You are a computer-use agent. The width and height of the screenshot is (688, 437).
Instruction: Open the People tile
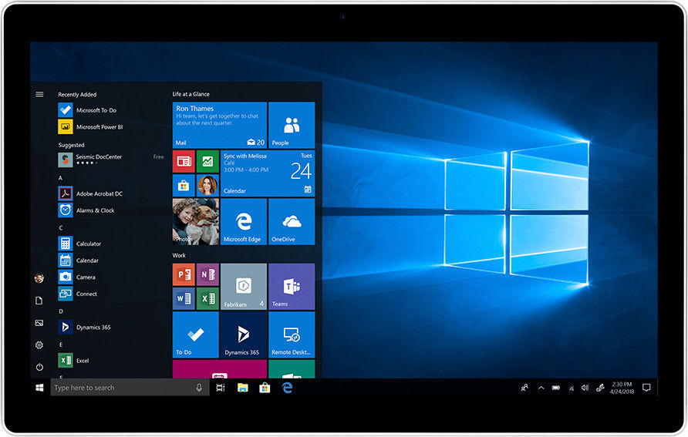pos(292,125)
